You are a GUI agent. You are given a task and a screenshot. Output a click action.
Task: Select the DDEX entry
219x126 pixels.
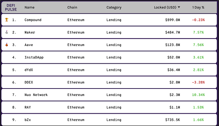coord(29,82)
